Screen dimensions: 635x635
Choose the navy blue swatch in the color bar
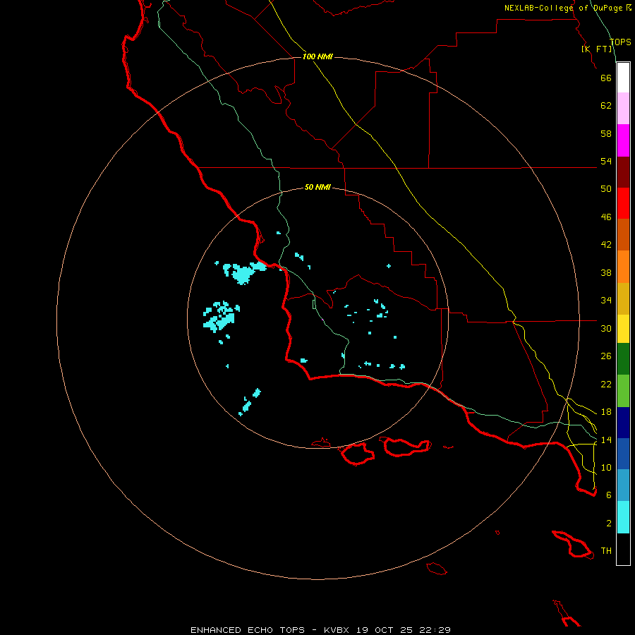(623, 423)
